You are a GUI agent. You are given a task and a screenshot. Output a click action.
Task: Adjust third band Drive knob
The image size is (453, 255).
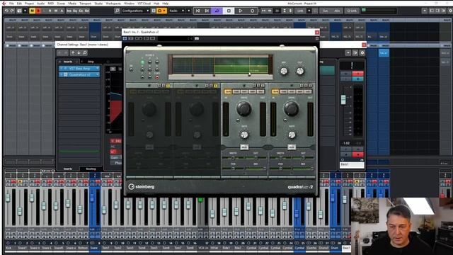(x=243, y=109)
